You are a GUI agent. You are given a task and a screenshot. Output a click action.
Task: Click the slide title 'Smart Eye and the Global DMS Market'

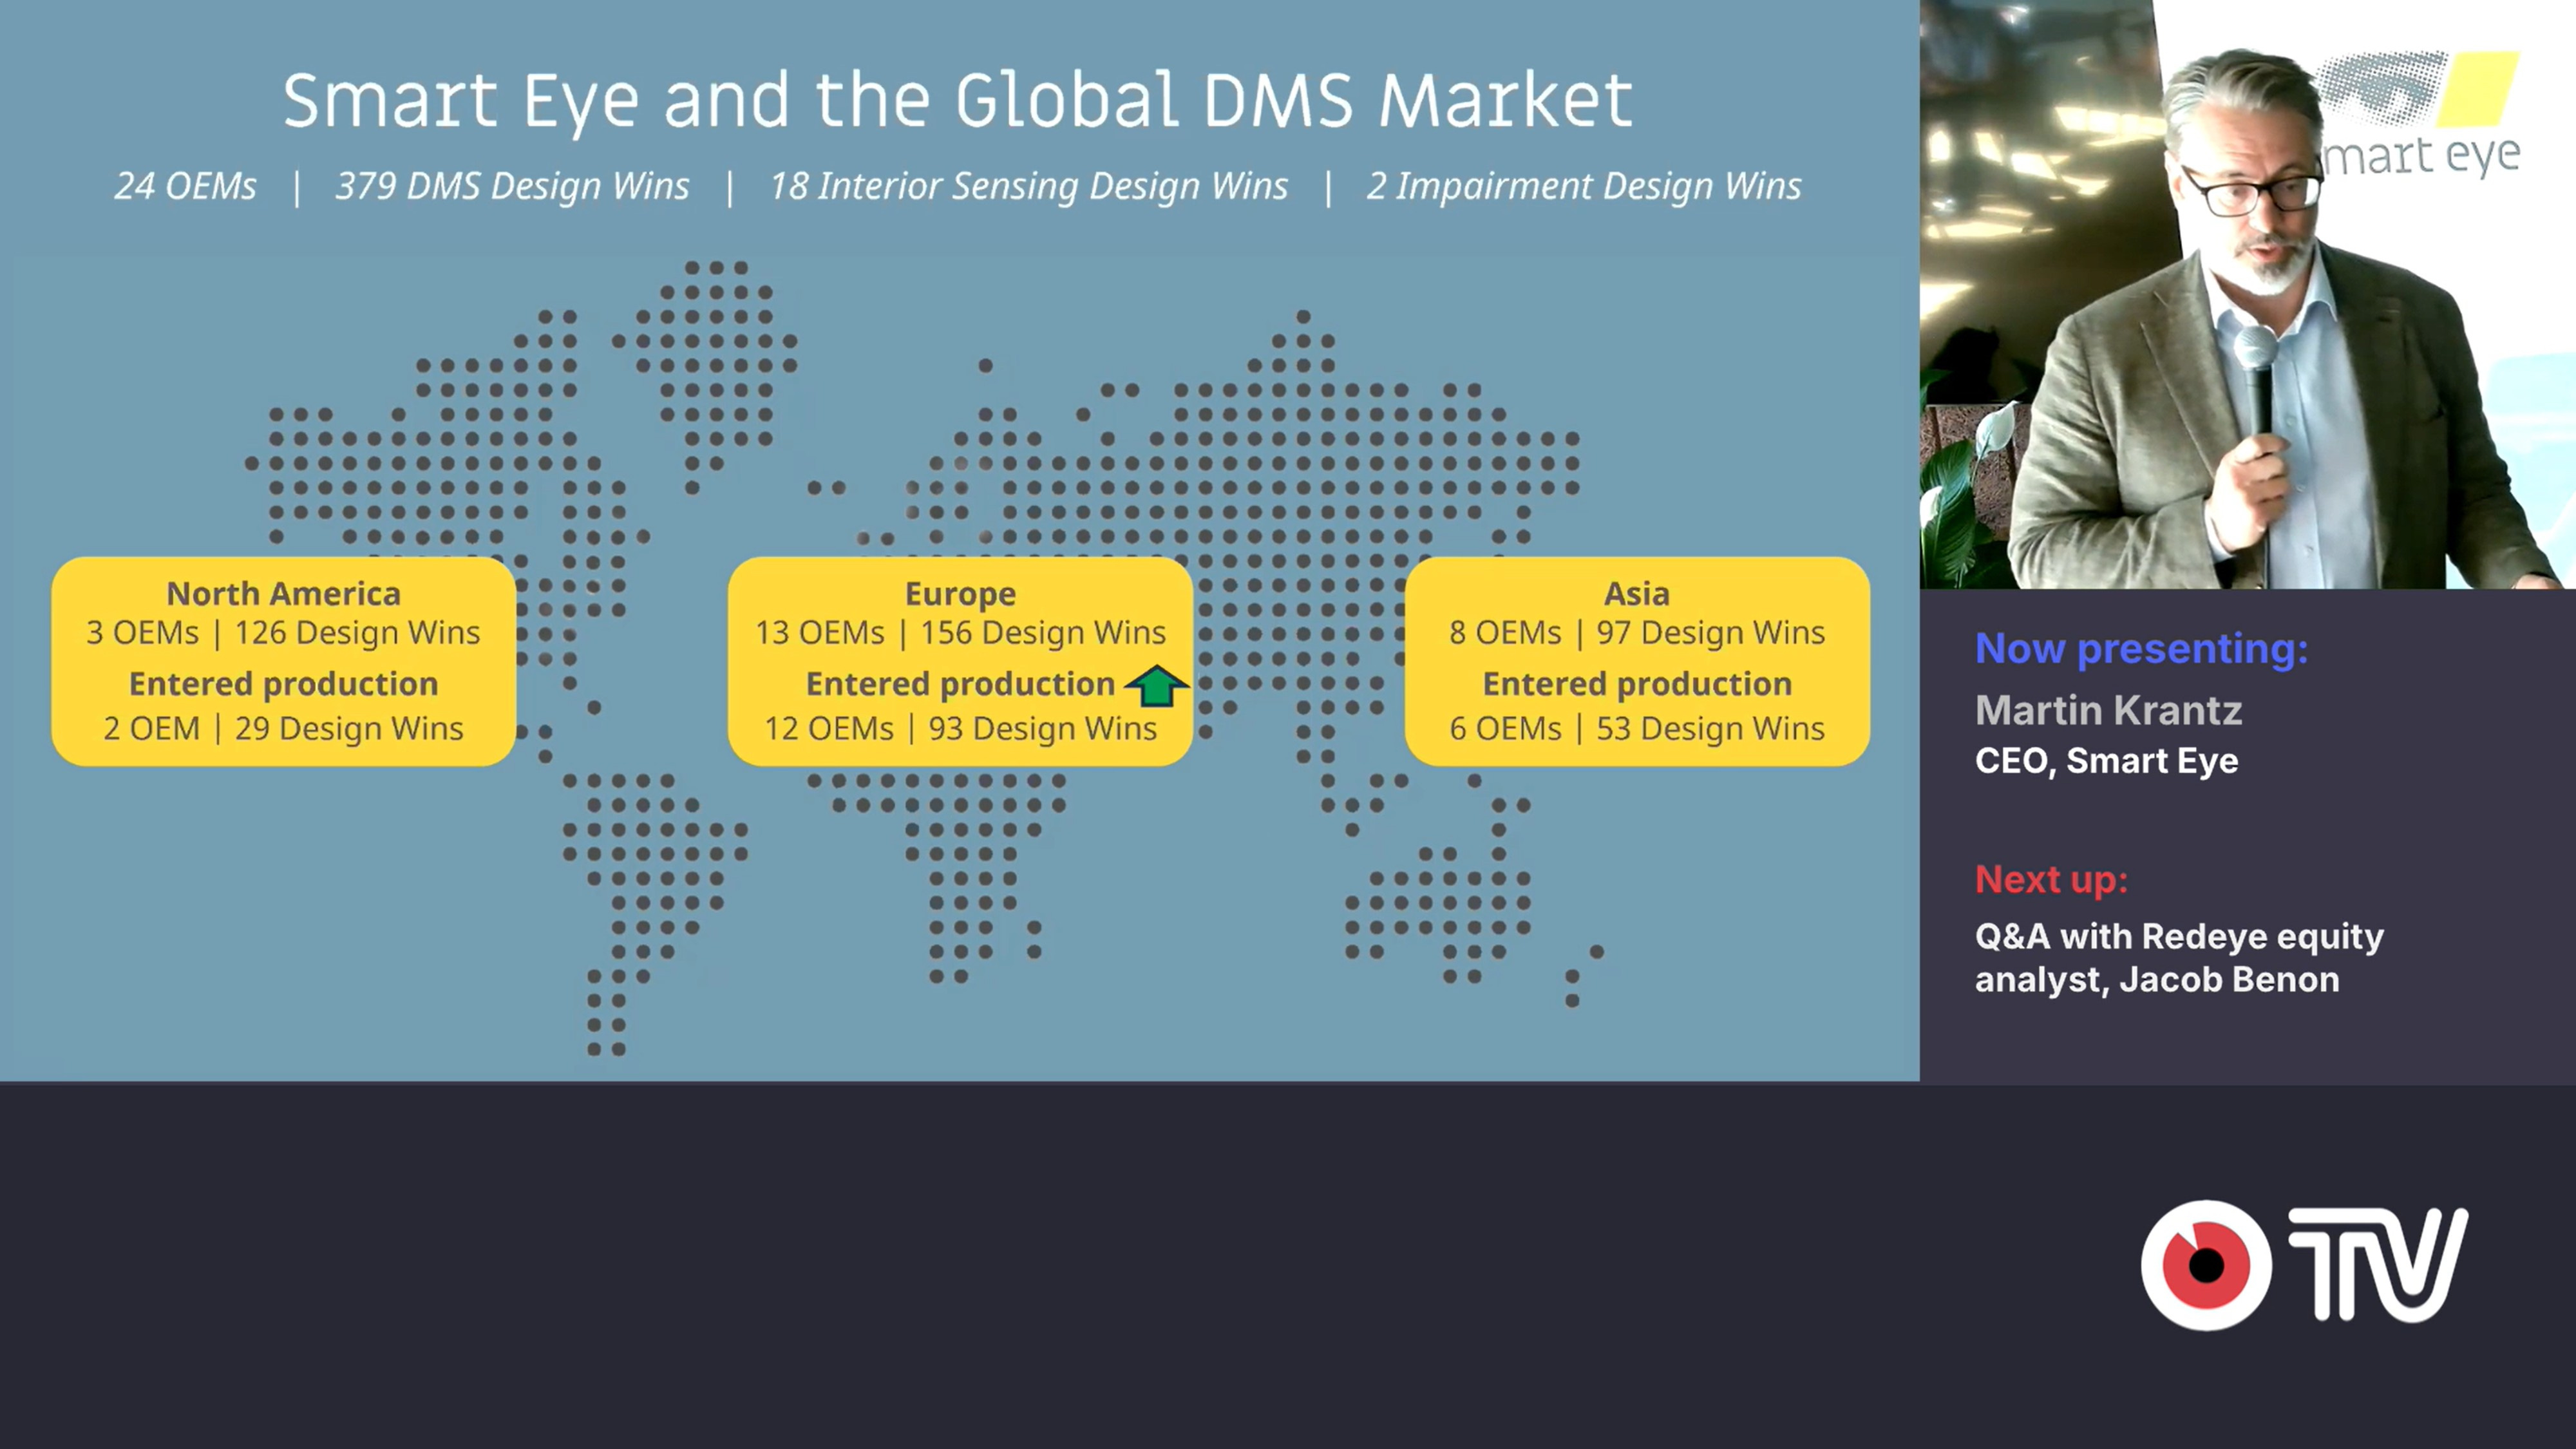click(958, 101)
